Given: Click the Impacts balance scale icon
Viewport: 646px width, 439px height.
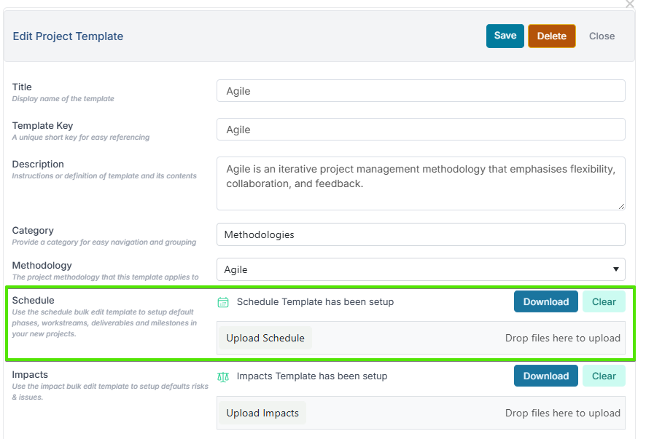Looking at the screenshot, I should [223, 376].
